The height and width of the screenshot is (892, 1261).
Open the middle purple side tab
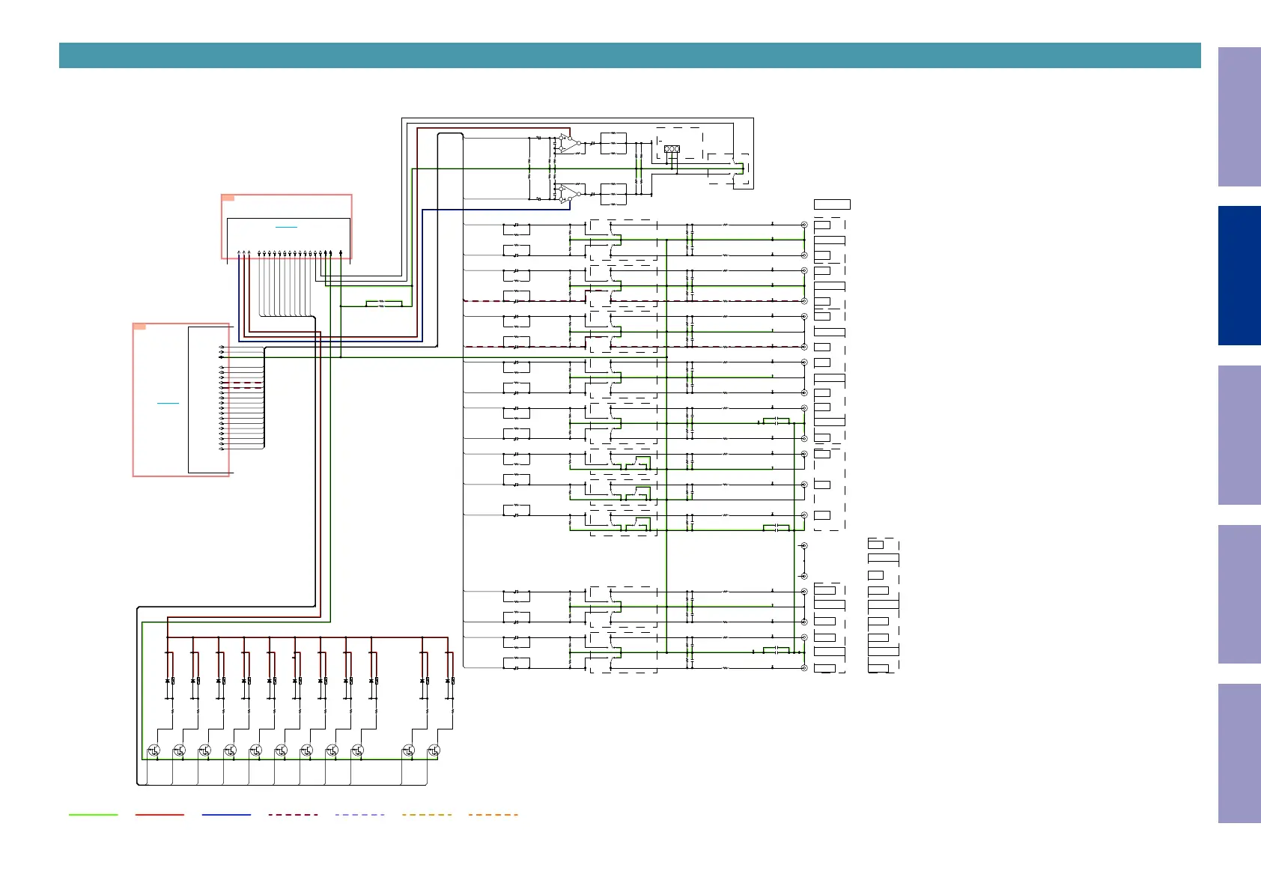tap(1239, 434)
